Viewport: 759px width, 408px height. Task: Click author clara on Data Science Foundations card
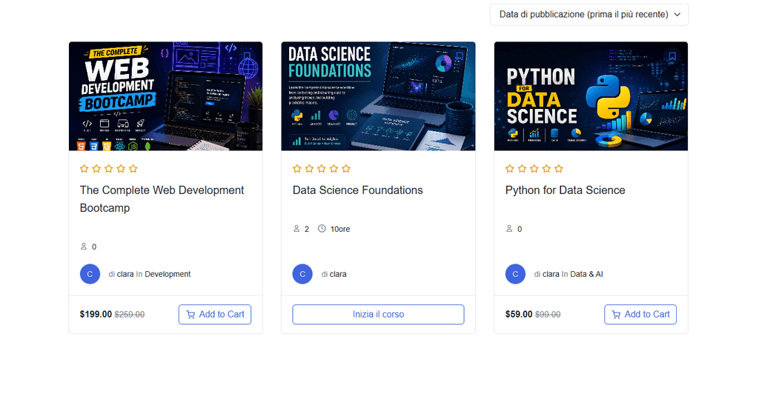[x=338, y=274]
